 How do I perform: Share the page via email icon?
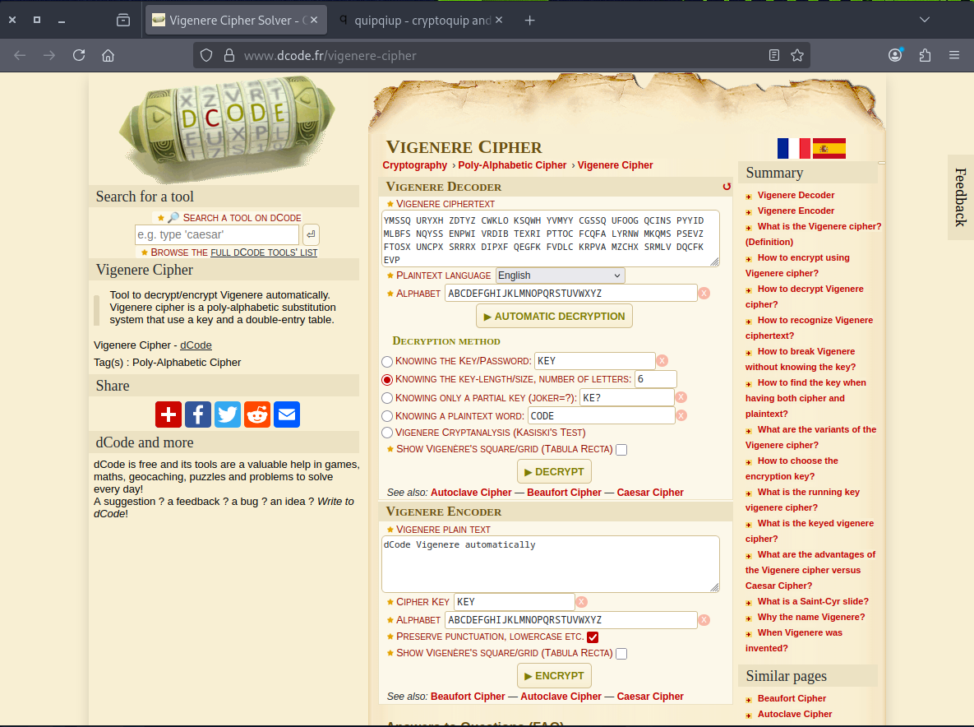[287, 414]
